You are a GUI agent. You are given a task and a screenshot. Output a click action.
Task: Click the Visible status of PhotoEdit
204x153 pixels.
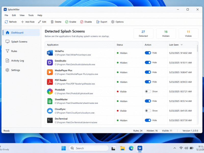tap(122, 92)
